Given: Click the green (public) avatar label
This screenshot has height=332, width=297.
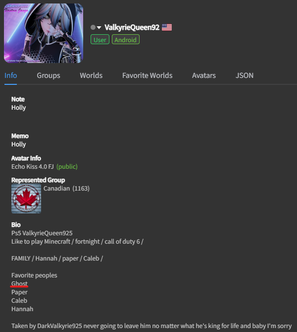Looking at the screenshot, I should tap(67, 167).
